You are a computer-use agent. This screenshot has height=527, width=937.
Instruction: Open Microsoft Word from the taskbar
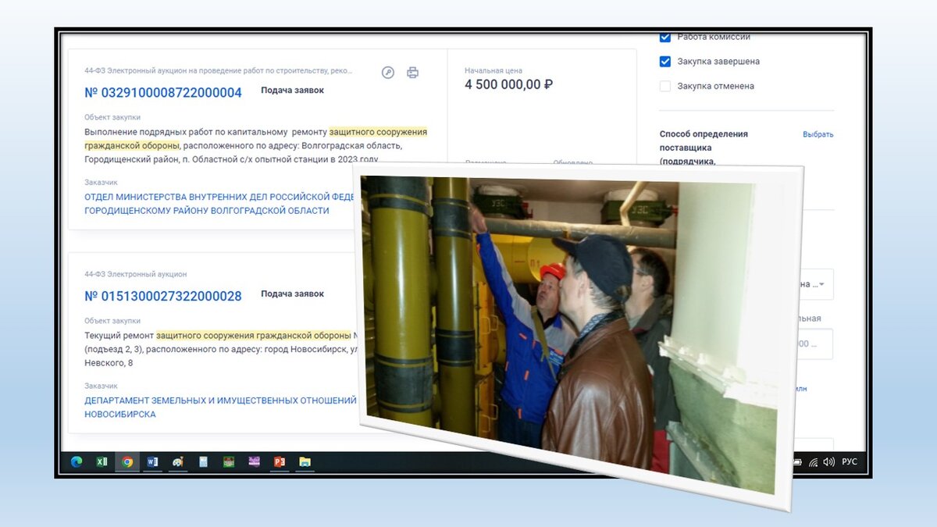[153, 461]
